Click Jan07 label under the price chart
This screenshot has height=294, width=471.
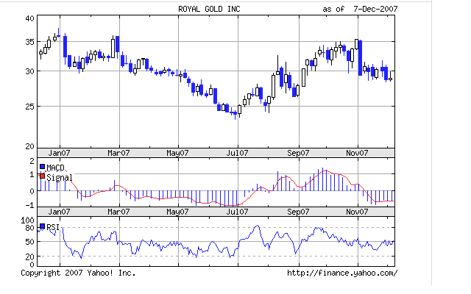[x=59, y=153]
